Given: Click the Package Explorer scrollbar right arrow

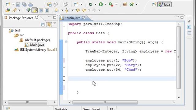Looking at the screenshot, I should click(55, 102).
